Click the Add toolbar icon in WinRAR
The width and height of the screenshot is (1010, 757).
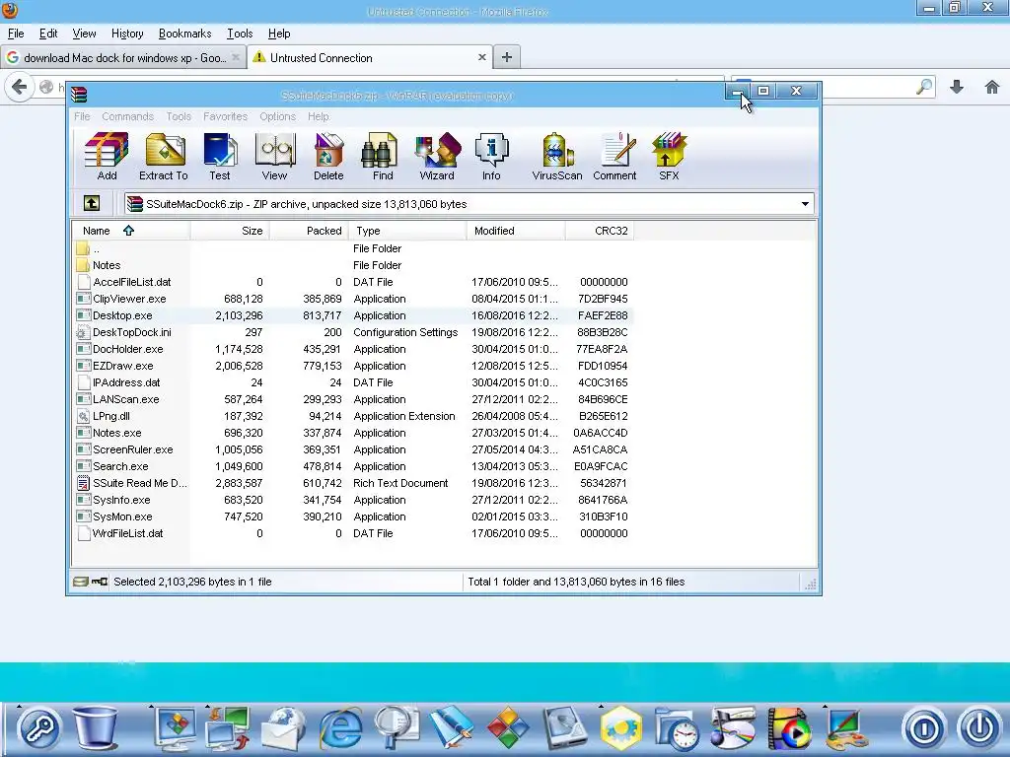point(107,157)
